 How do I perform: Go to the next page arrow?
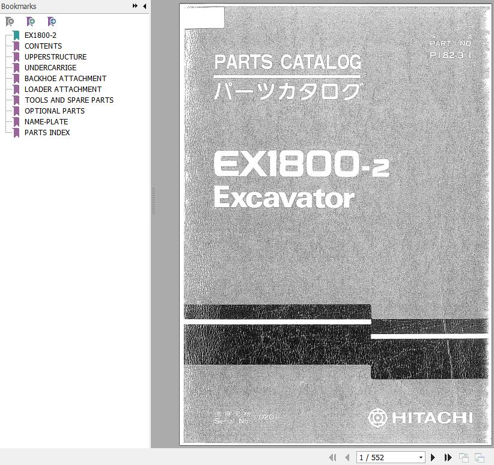433,457
